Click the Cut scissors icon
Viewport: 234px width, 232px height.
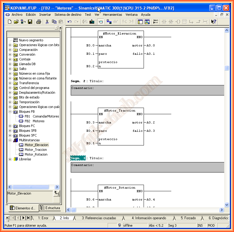click(x=47, y=21)
